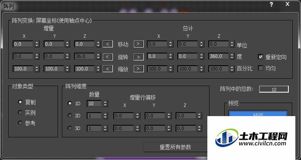The image size is (301, 160).
Task: Enable the 重新定向 checkbox
Action: tap(260, 57)
